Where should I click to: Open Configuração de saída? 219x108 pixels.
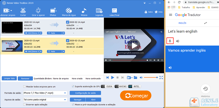pos(85,93)
